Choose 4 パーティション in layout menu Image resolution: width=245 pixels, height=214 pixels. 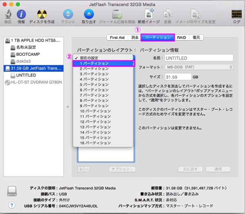point(103,79)
